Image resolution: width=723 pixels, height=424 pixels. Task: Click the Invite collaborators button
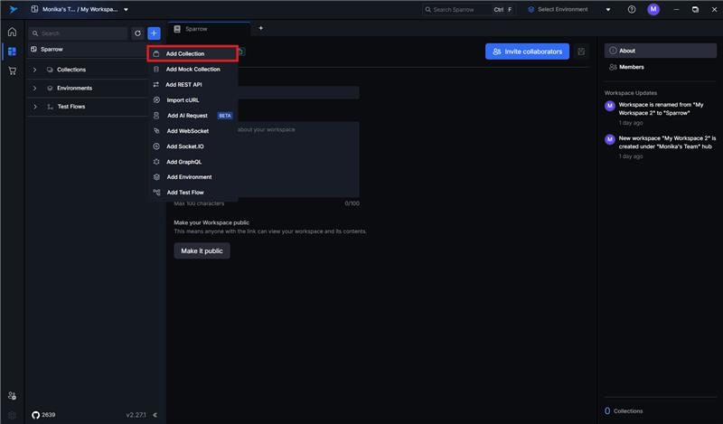pyautogui.click(x=527, y=52)
